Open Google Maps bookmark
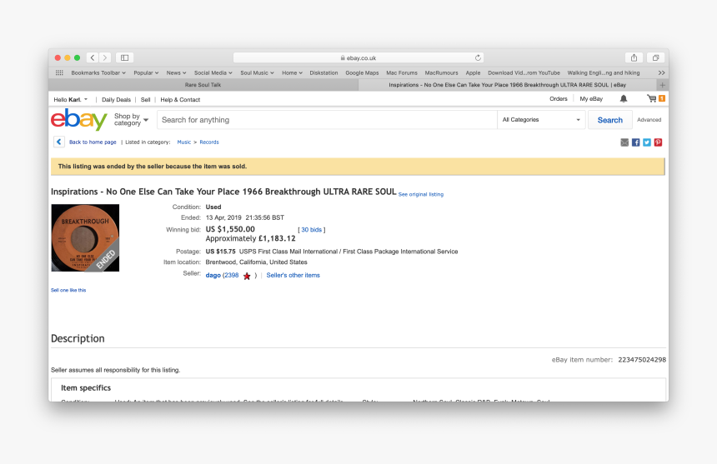Image resolution: width=717 pixels, height=464 pixels. [362, 72]
